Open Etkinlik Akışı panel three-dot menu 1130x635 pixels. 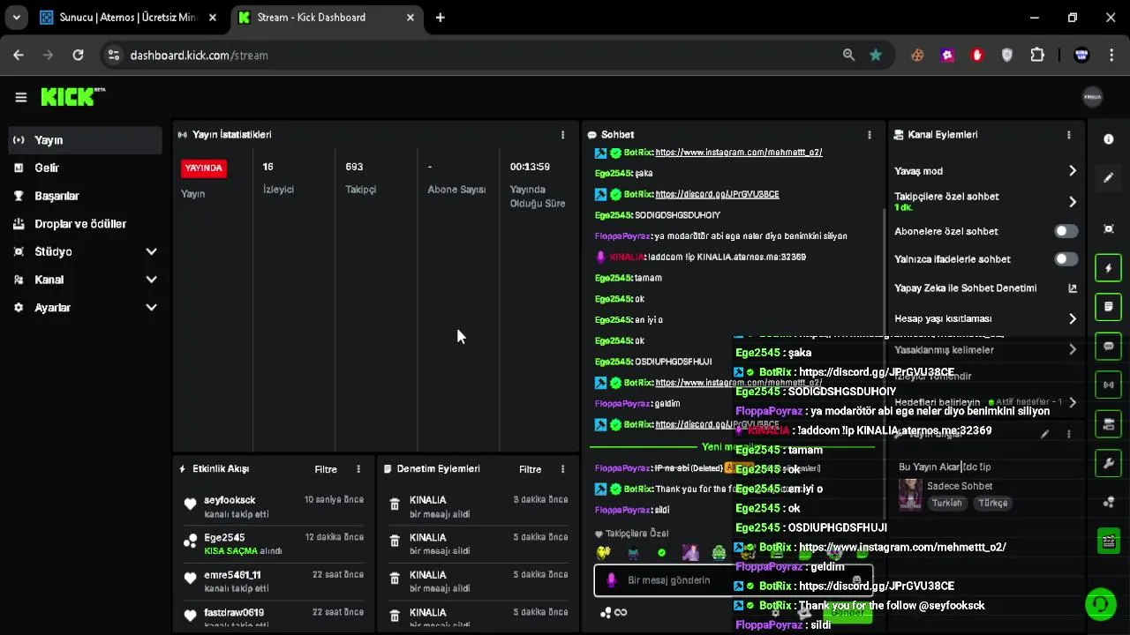358,469
